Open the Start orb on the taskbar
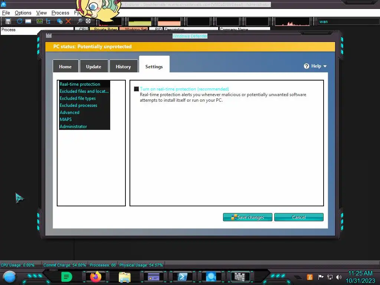Image resolution: width=380 pixels, height=285 pixels. [x=9, y=277]
